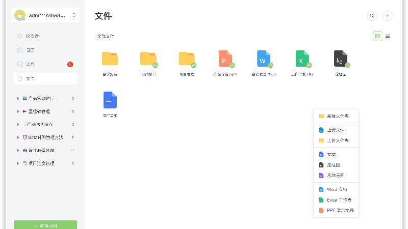Viewport: 408px width, 229px height.
Task: Create a new Word 文档 from menu
Action: (336, 189)
